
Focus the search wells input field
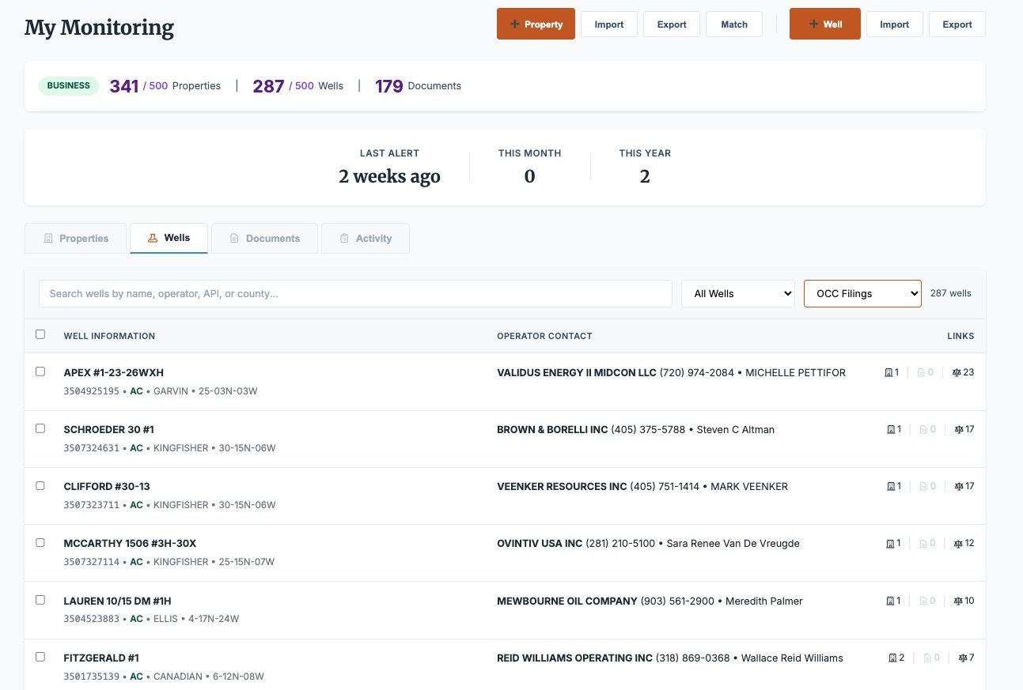coord(355,293)
